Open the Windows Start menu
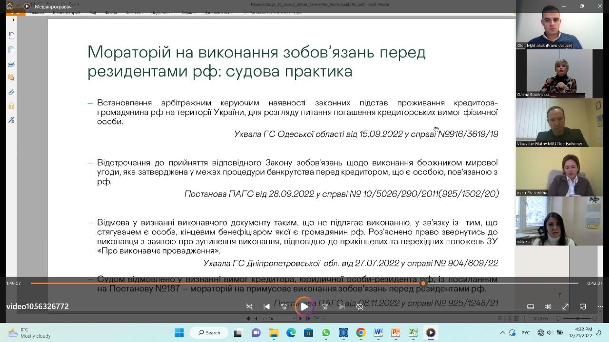This screenshot has height=342, width=609. click(179, 332)
